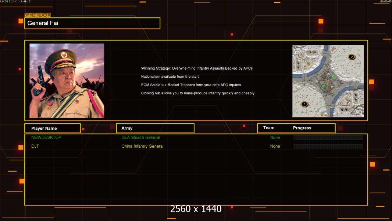The image size is (392, 221).
Task: Click the 17:41:15 clock readout
Action: tap(25, 1)
